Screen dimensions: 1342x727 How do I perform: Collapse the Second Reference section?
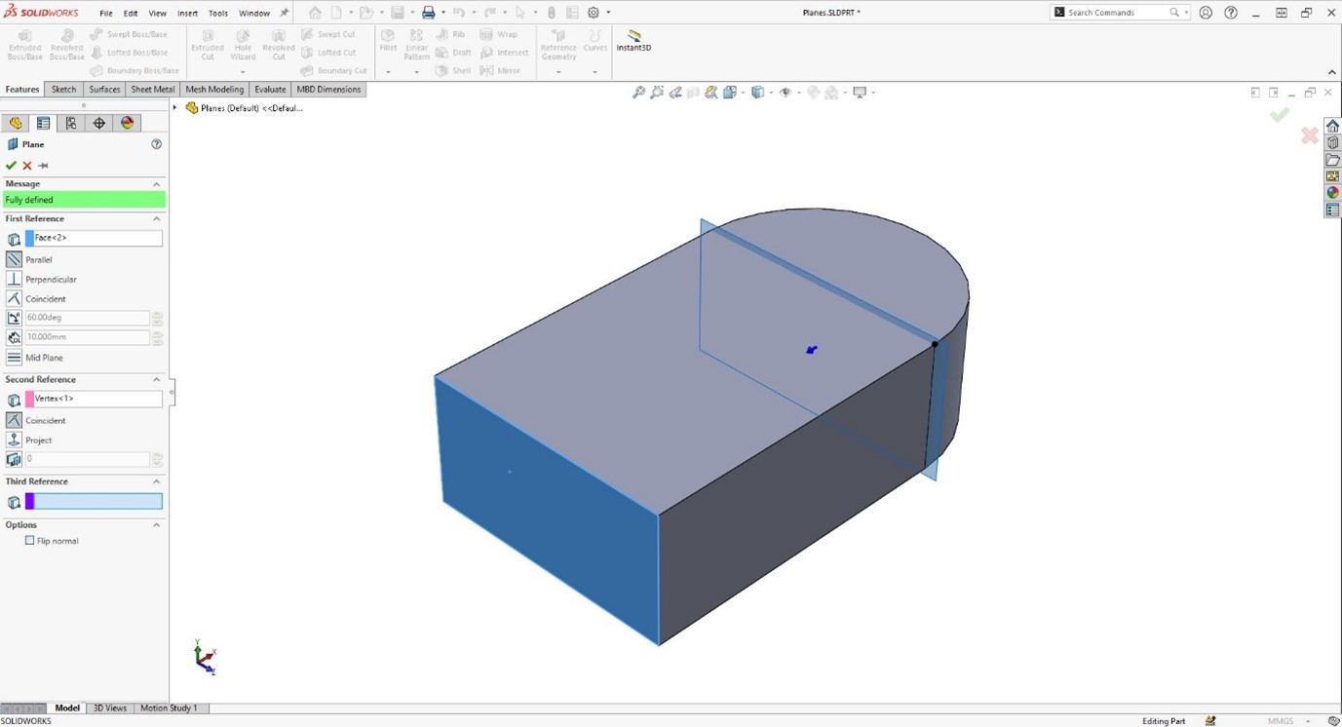tap(155, 379)
